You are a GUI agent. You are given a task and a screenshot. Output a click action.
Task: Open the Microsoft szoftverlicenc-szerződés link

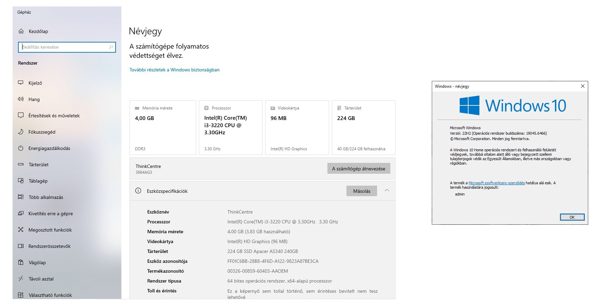click(x=496, y=183)
